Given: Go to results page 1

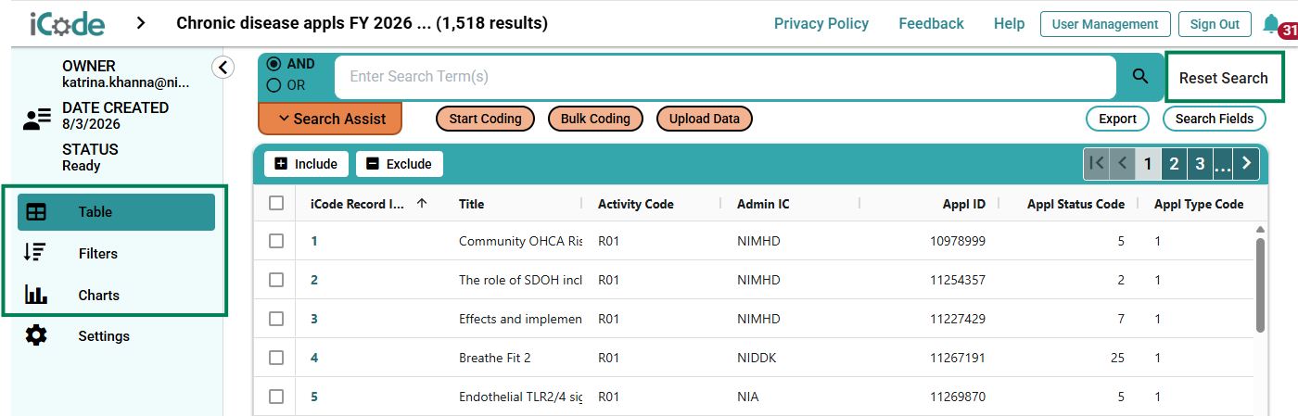Looking at the screenshot, I should (x=1148, y=163).
